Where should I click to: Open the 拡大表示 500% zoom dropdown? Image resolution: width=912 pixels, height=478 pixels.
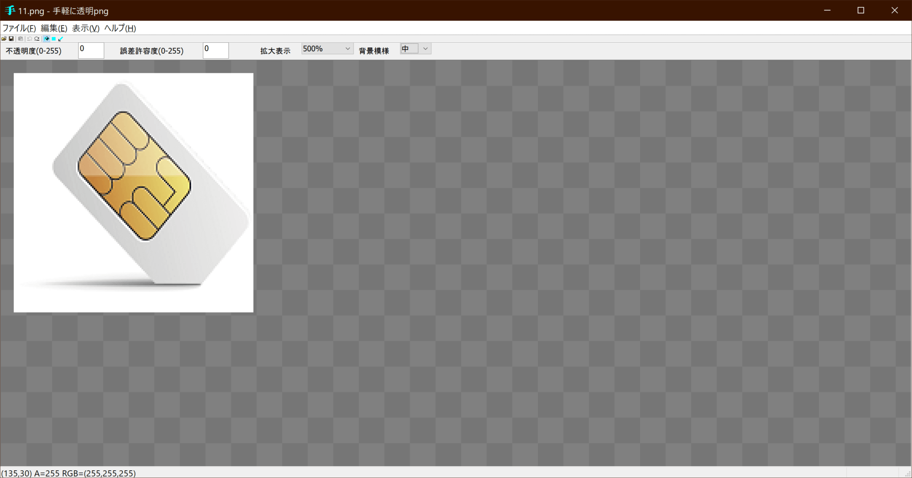click(327, 49)
